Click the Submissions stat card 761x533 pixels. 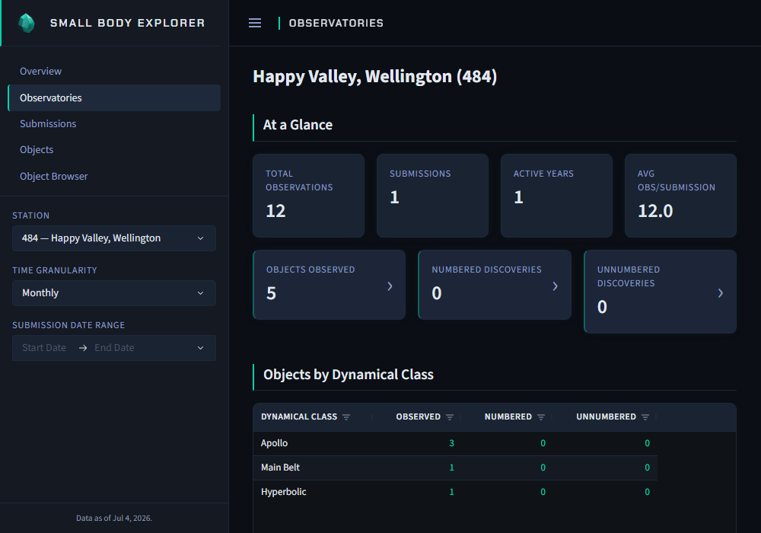point(432,196)
